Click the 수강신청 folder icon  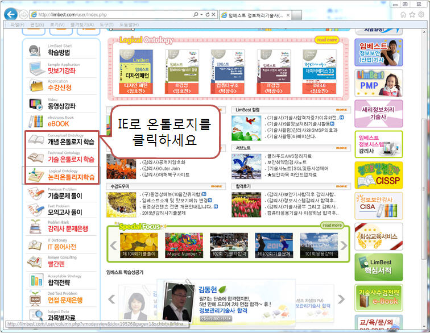(36, 85)
